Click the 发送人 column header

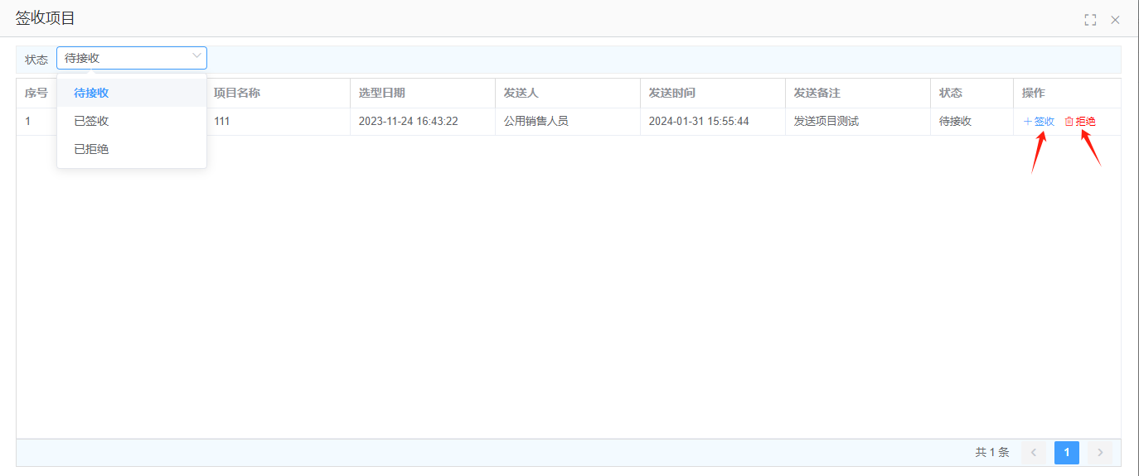pyautogui.click(x=521, y=93)
